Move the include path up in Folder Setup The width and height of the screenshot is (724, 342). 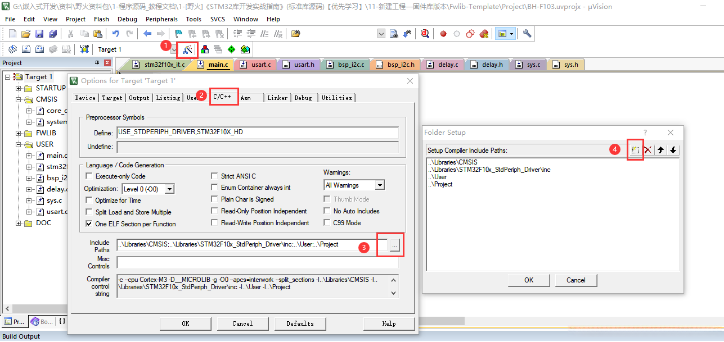tap(661, 150)
